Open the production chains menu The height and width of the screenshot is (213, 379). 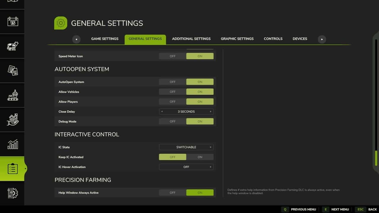[x=12, y=95]
